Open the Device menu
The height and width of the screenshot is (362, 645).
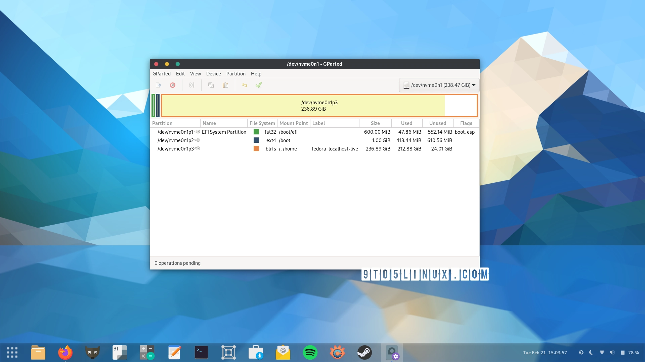click(213, 74)
